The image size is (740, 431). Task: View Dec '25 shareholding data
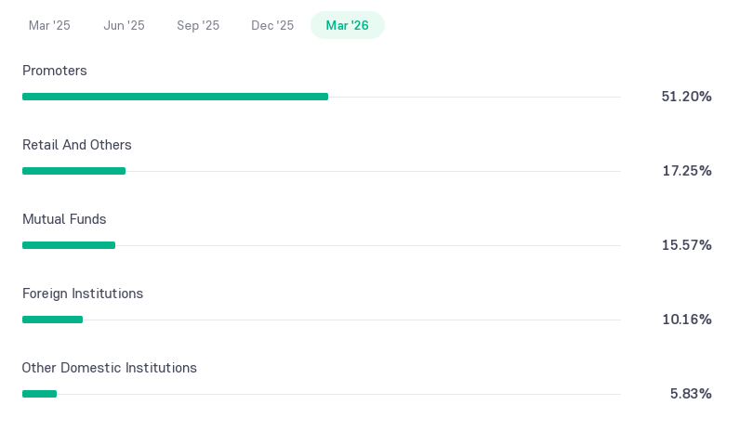(x=272, y=25)
